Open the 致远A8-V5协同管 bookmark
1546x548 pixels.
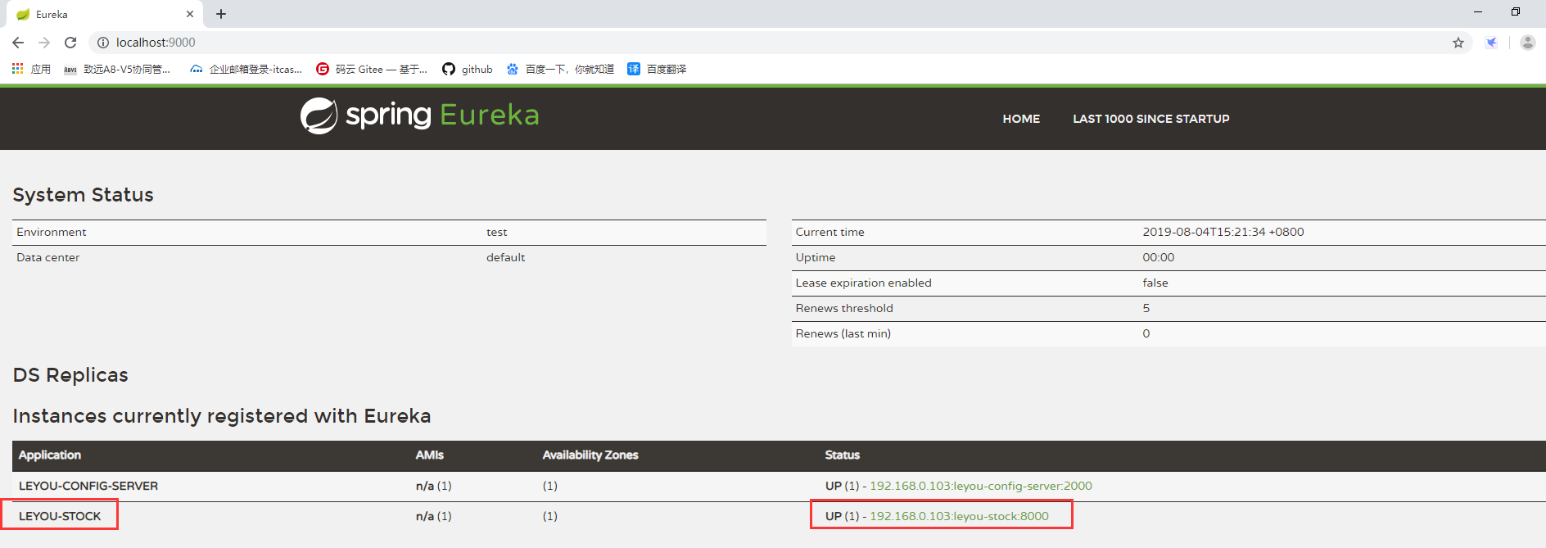click(x=117, y=69)
